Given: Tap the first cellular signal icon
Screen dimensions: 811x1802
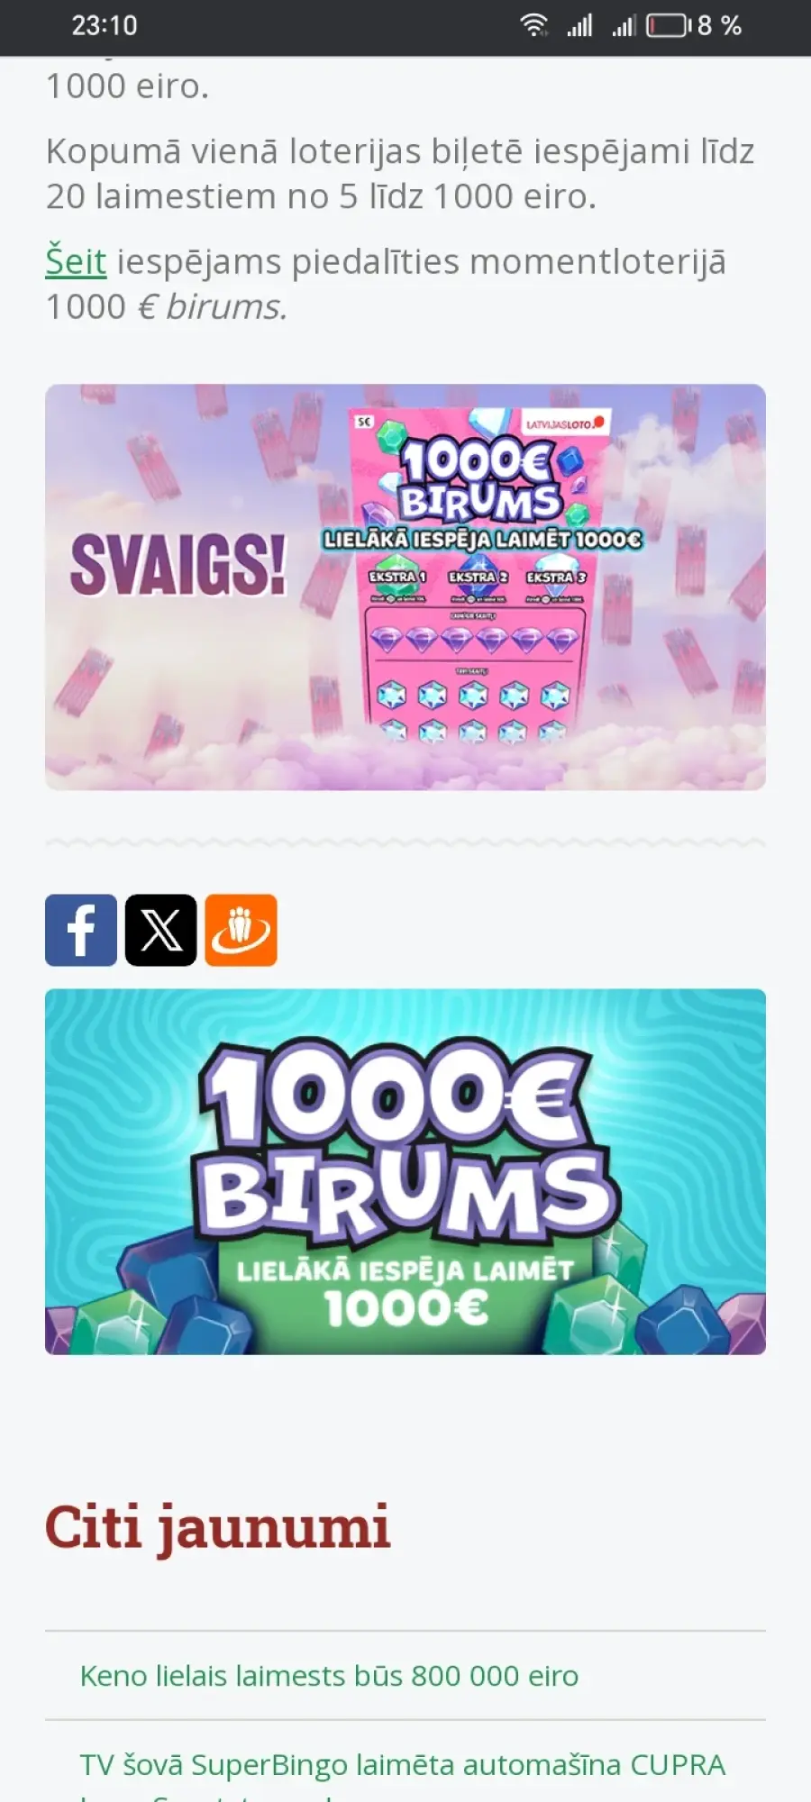Looking at the screenshot, I should click(579, 25).
